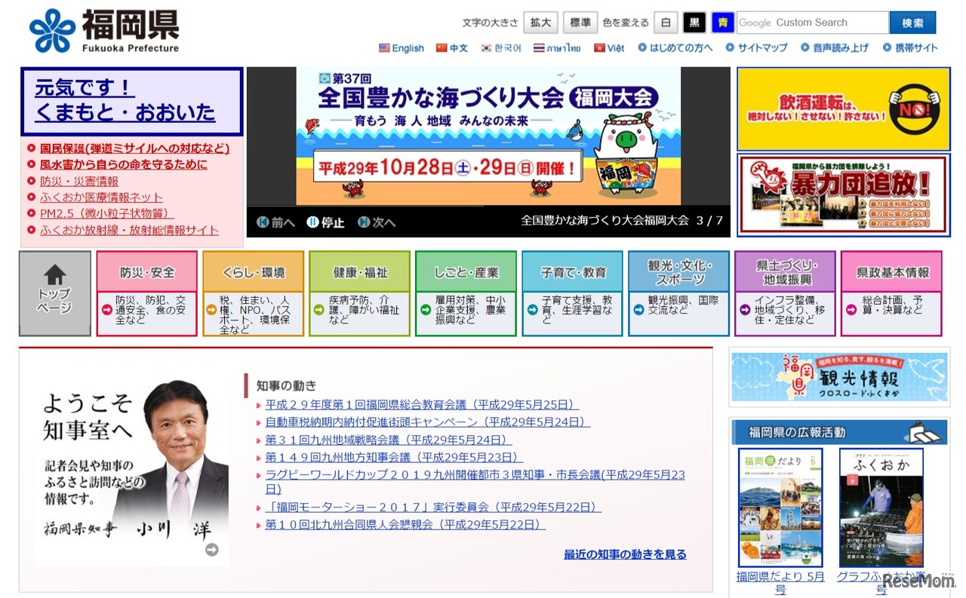Select ภาษาไทย language with Thai flag
The image size is (966, 598).
pos(557,48)
